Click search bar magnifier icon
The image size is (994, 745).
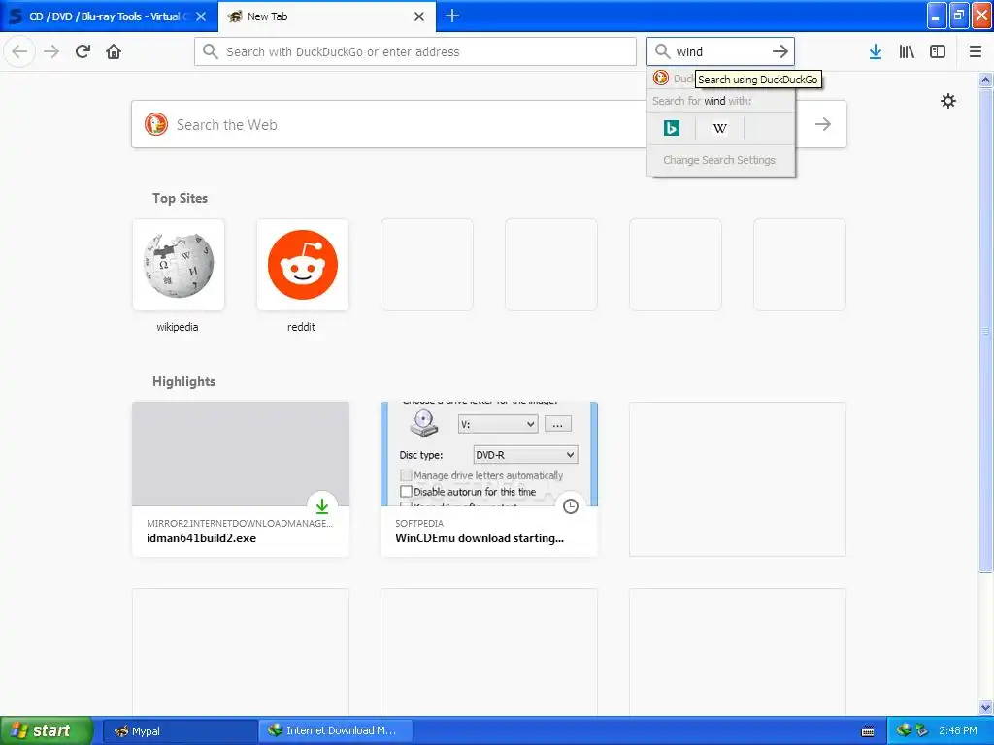coord(662,51)
